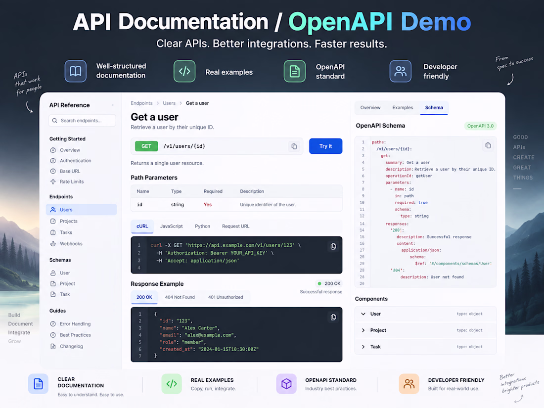The height and width of the screenshot is (408, 544).
Task: Click the Tasks icon in Endpoints list
Action: tap(53, 232)
